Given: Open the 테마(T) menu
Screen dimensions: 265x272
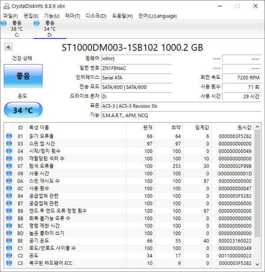Looking at the screenshot, I should coord(72,16).
